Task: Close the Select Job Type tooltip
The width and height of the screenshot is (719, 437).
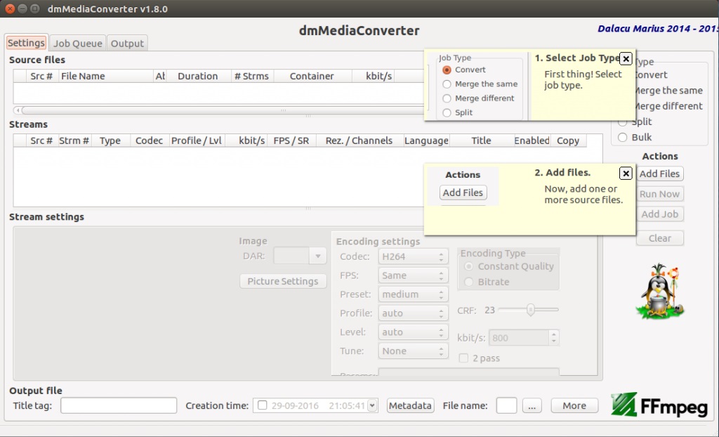Action: pyautogui.click(x=626, y=59)
